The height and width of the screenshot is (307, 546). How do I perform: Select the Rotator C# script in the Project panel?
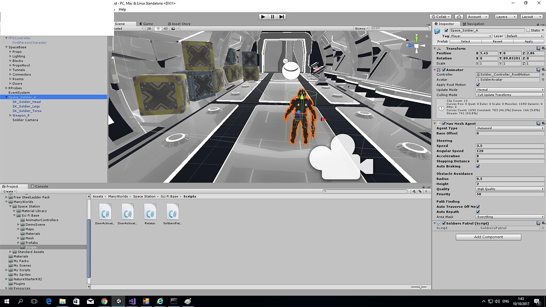click(x=150, y=213)
